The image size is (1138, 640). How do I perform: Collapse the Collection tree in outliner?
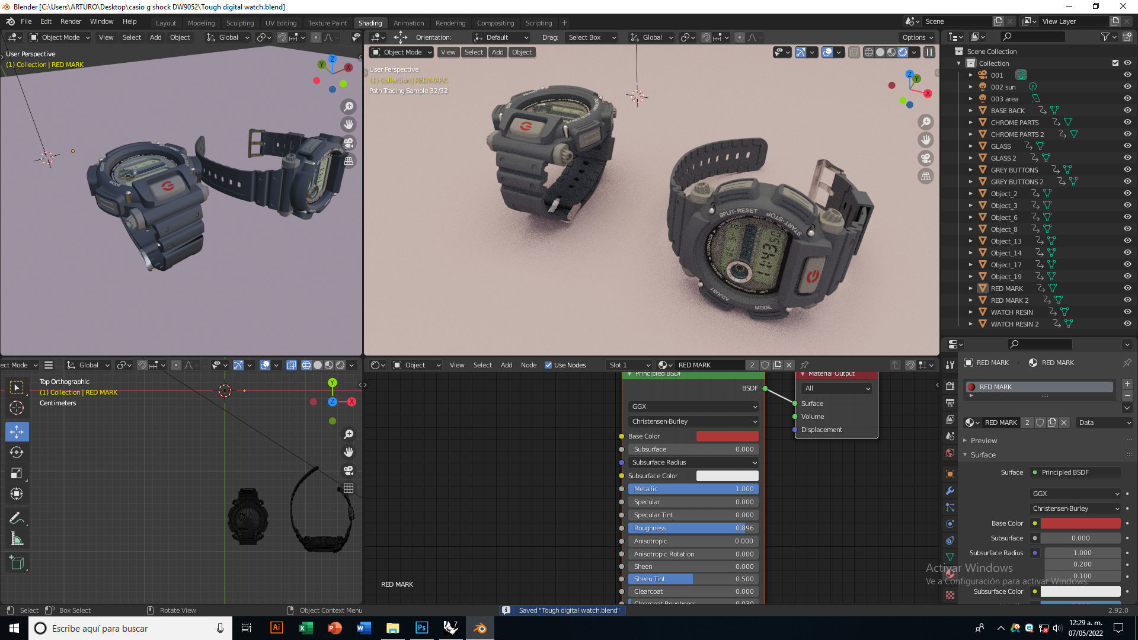(959, 63)
